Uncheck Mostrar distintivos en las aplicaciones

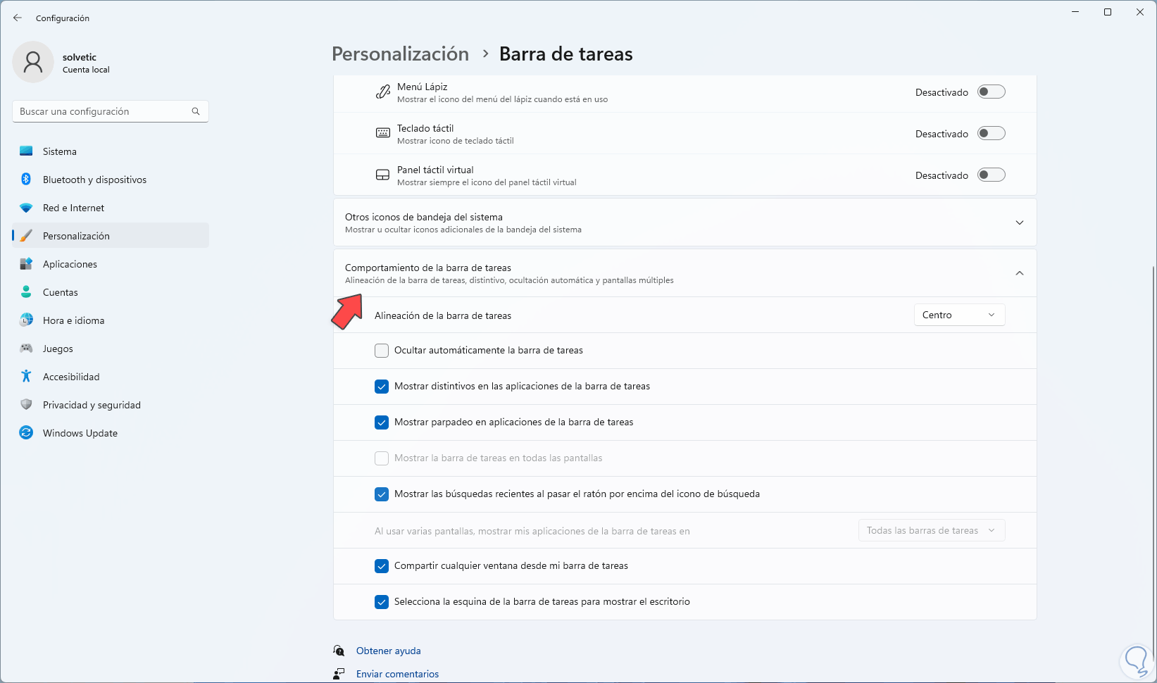(x=382, y=387)
